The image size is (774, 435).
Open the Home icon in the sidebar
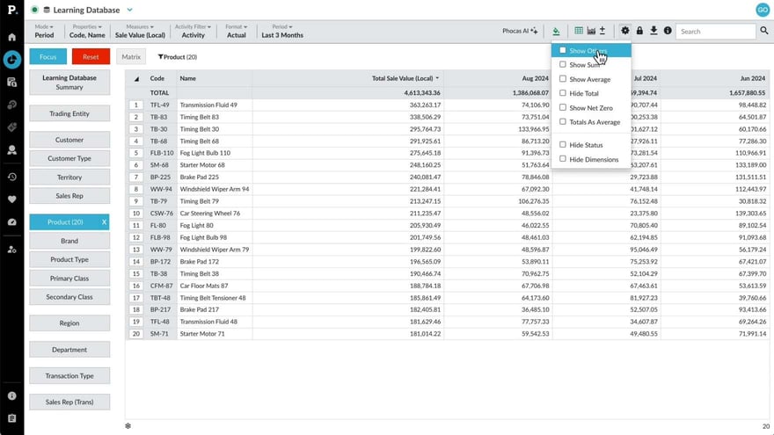click(x=11, y=37)
